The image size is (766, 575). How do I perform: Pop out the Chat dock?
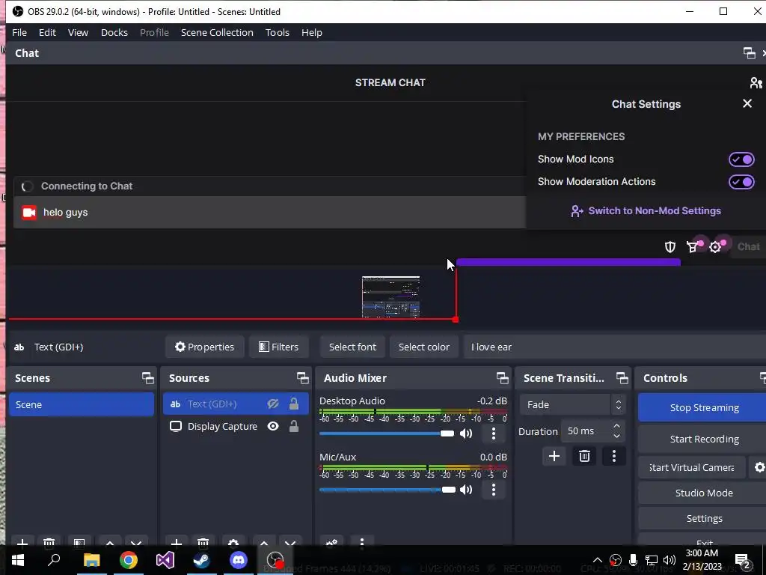pos(749,53)
